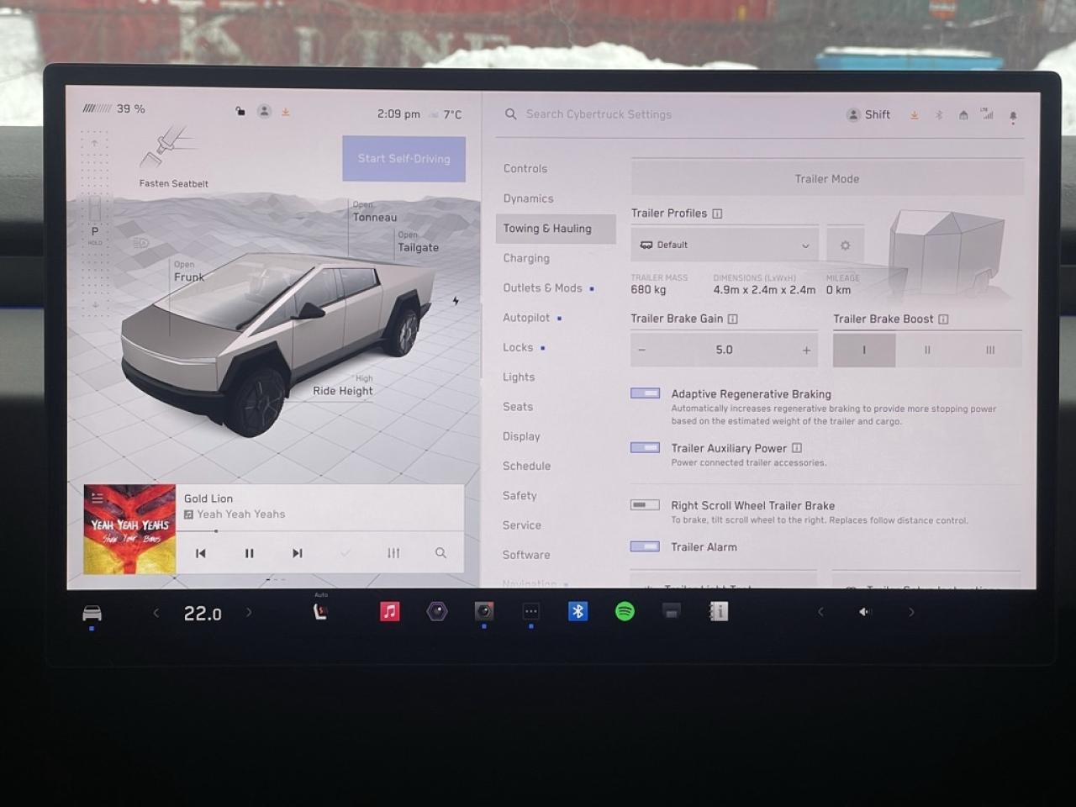Open the Trailer Profiles Default dropdown
Viewport: 1076px width, 807px height.
click(724, 244)
